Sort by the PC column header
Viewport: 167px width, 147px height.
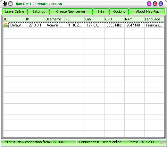click(75, 19)
